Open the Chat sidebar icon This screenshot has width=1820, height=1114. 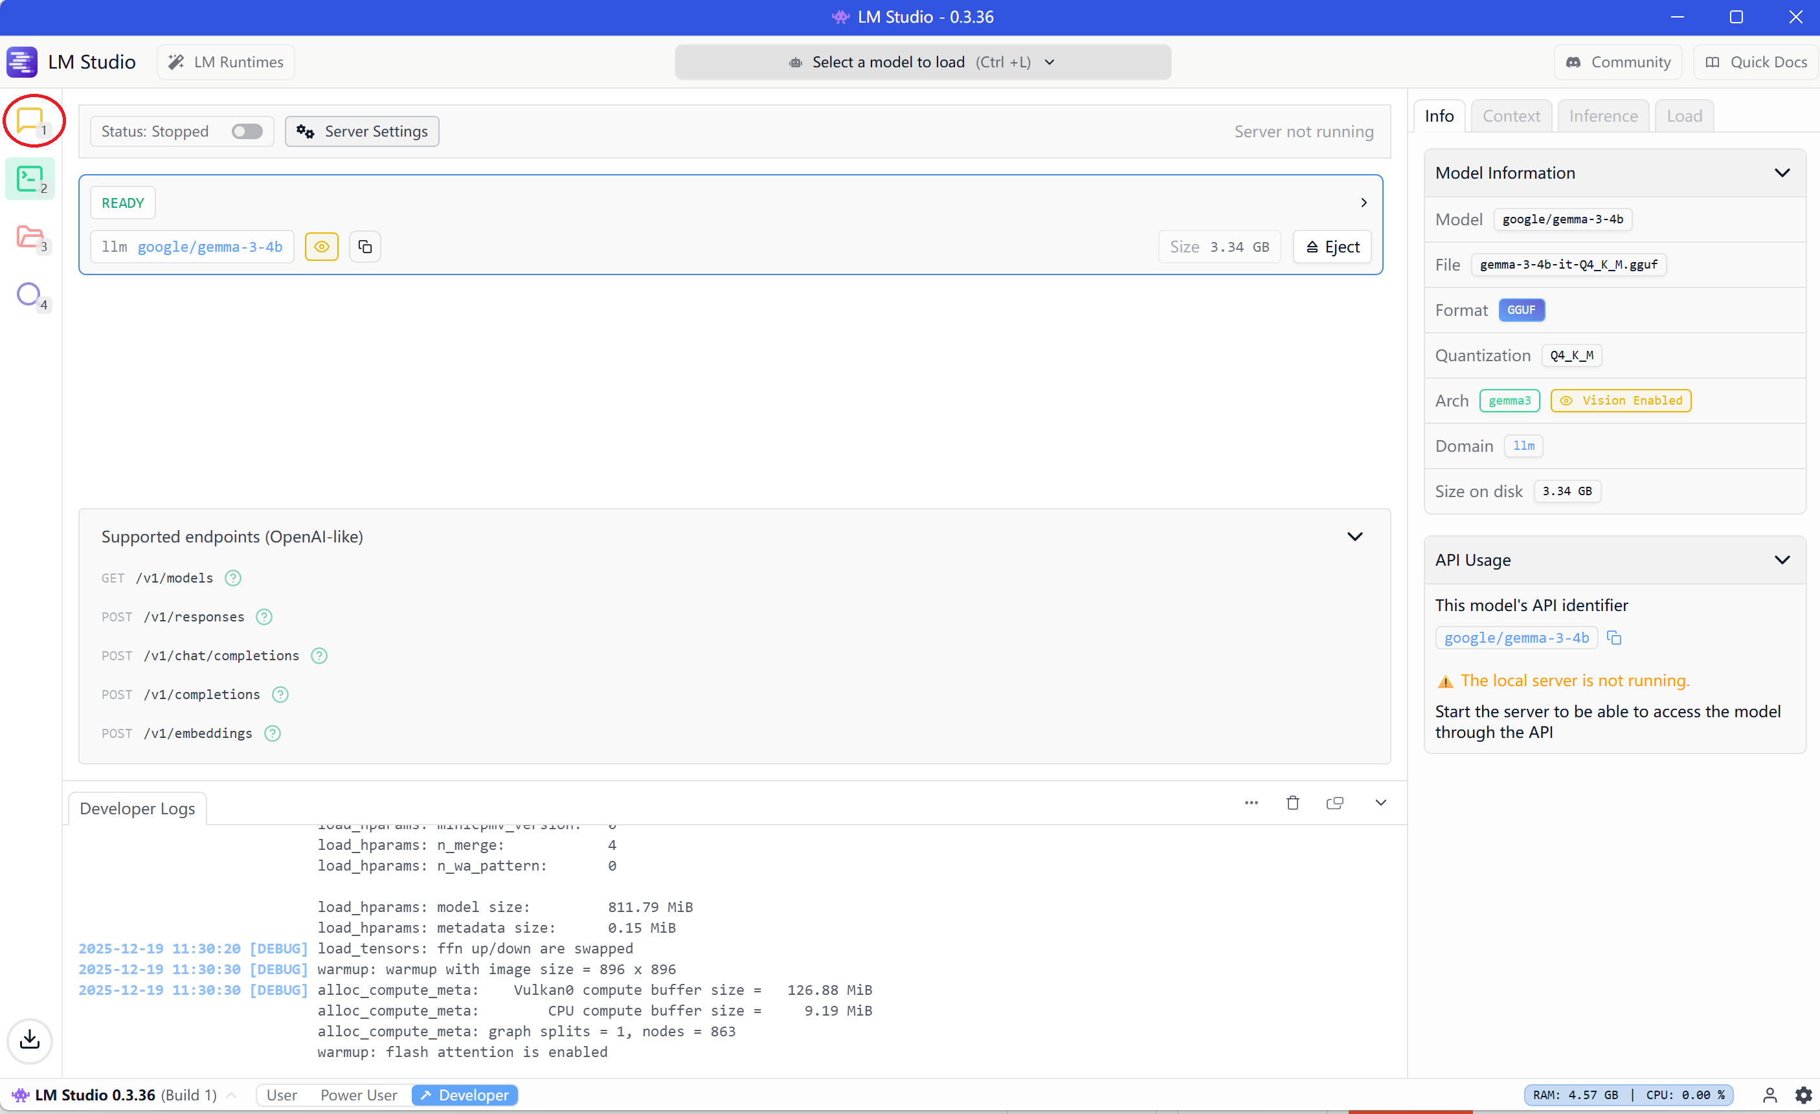coord(30,120)
